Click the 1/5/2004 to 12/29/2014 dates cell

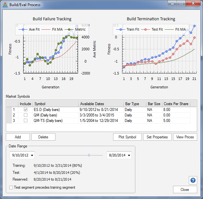[x=101, y=121]
